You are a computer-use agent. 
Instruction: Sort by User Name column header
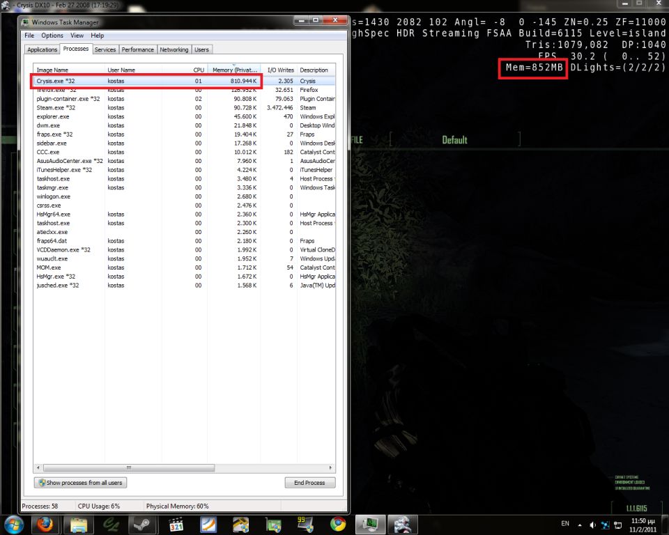pyautogui.click(x=133, y=70)
